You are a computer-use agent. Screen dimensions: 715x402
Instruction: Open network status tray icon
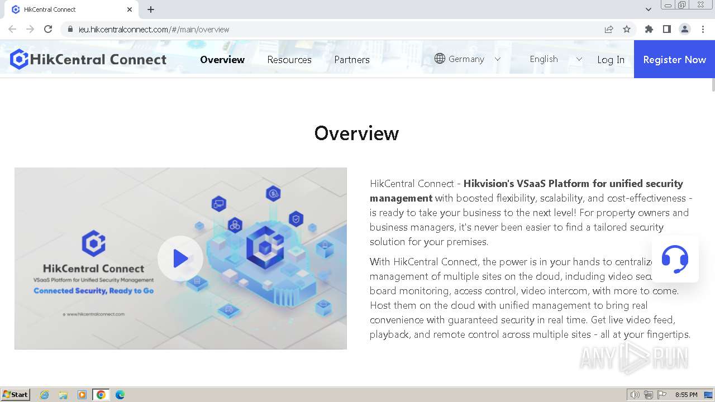(x=649, y=395)
